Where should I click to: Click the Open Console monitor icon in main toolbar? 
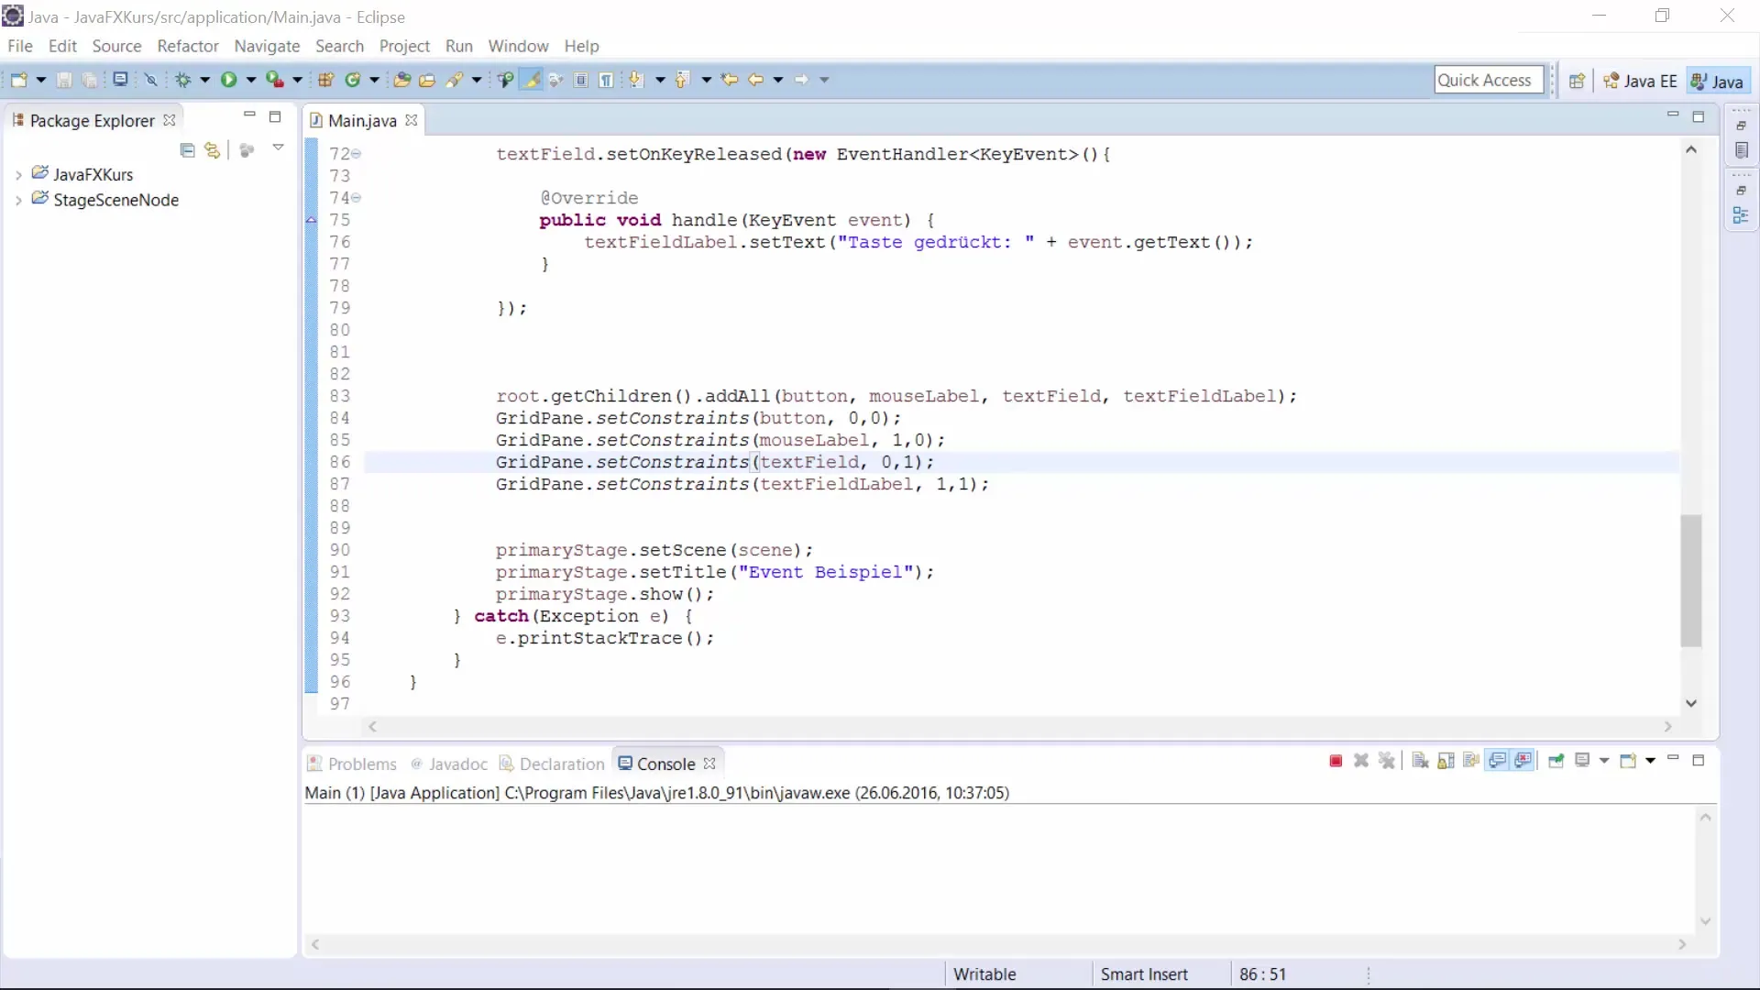[x=120, y=80]
